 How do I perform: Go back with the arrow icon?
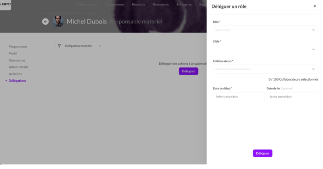[46, 21]
